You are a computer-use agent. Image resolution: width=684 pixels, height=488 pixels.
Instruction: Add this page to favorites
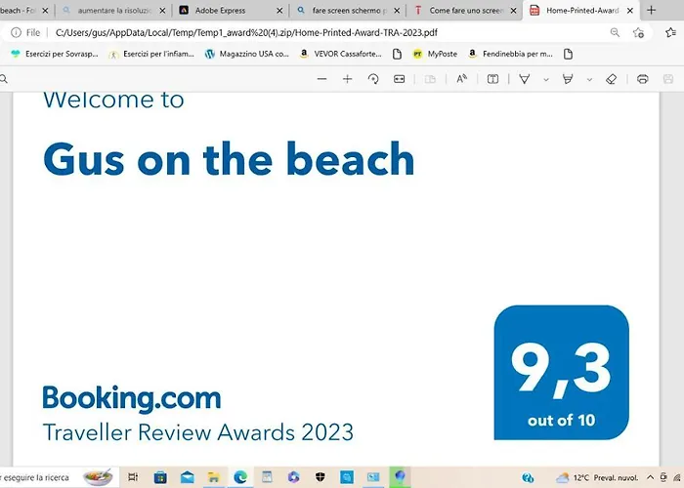pyautogui.click(x=638, y=32)
